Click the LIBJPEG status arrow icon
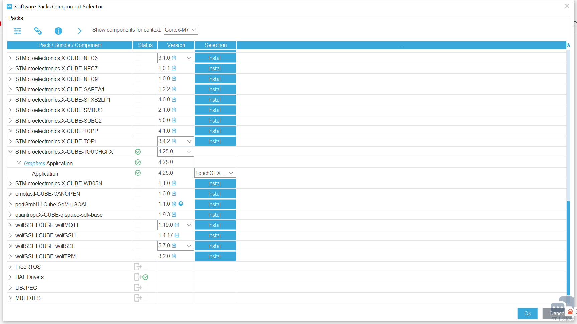The height and width of the screenshot is (324, 577). (x=138, y=287)
